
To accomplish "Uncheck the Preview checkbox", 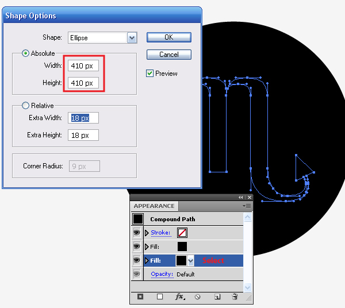I will pyautogui.click(x=150, y=73).
